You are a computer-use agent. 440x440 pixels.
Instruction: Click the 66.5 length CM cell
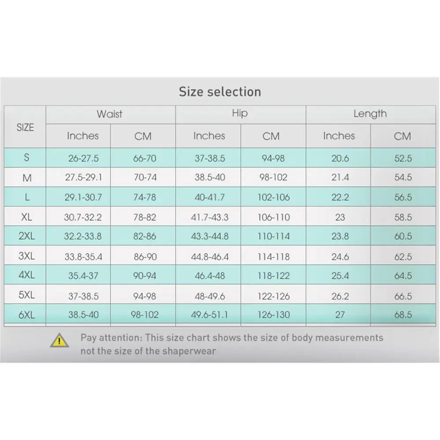tap(403, 296)
